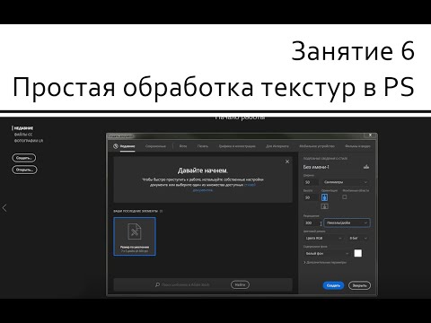Select the default size preset thumbnail
This screenshot has width=431, height=323.
[x=135, y=236]
